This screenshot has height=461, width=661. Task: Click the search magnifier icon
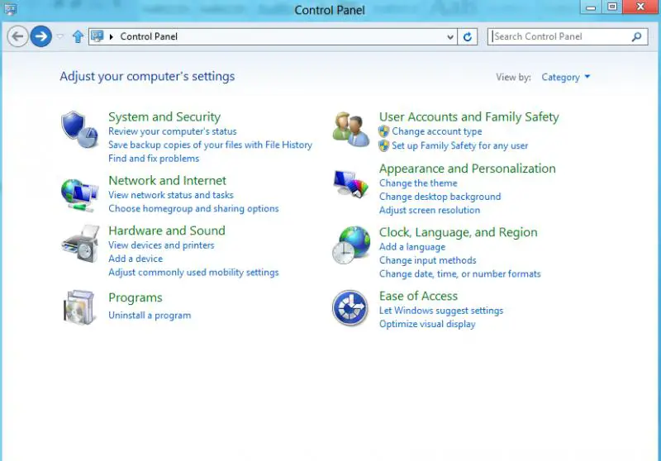[x=636, y=36]
